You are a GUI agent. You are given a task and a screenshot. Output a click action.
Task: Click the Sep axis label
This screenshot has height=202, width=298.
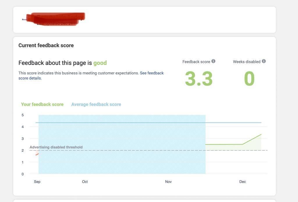(x=37, y=182)
